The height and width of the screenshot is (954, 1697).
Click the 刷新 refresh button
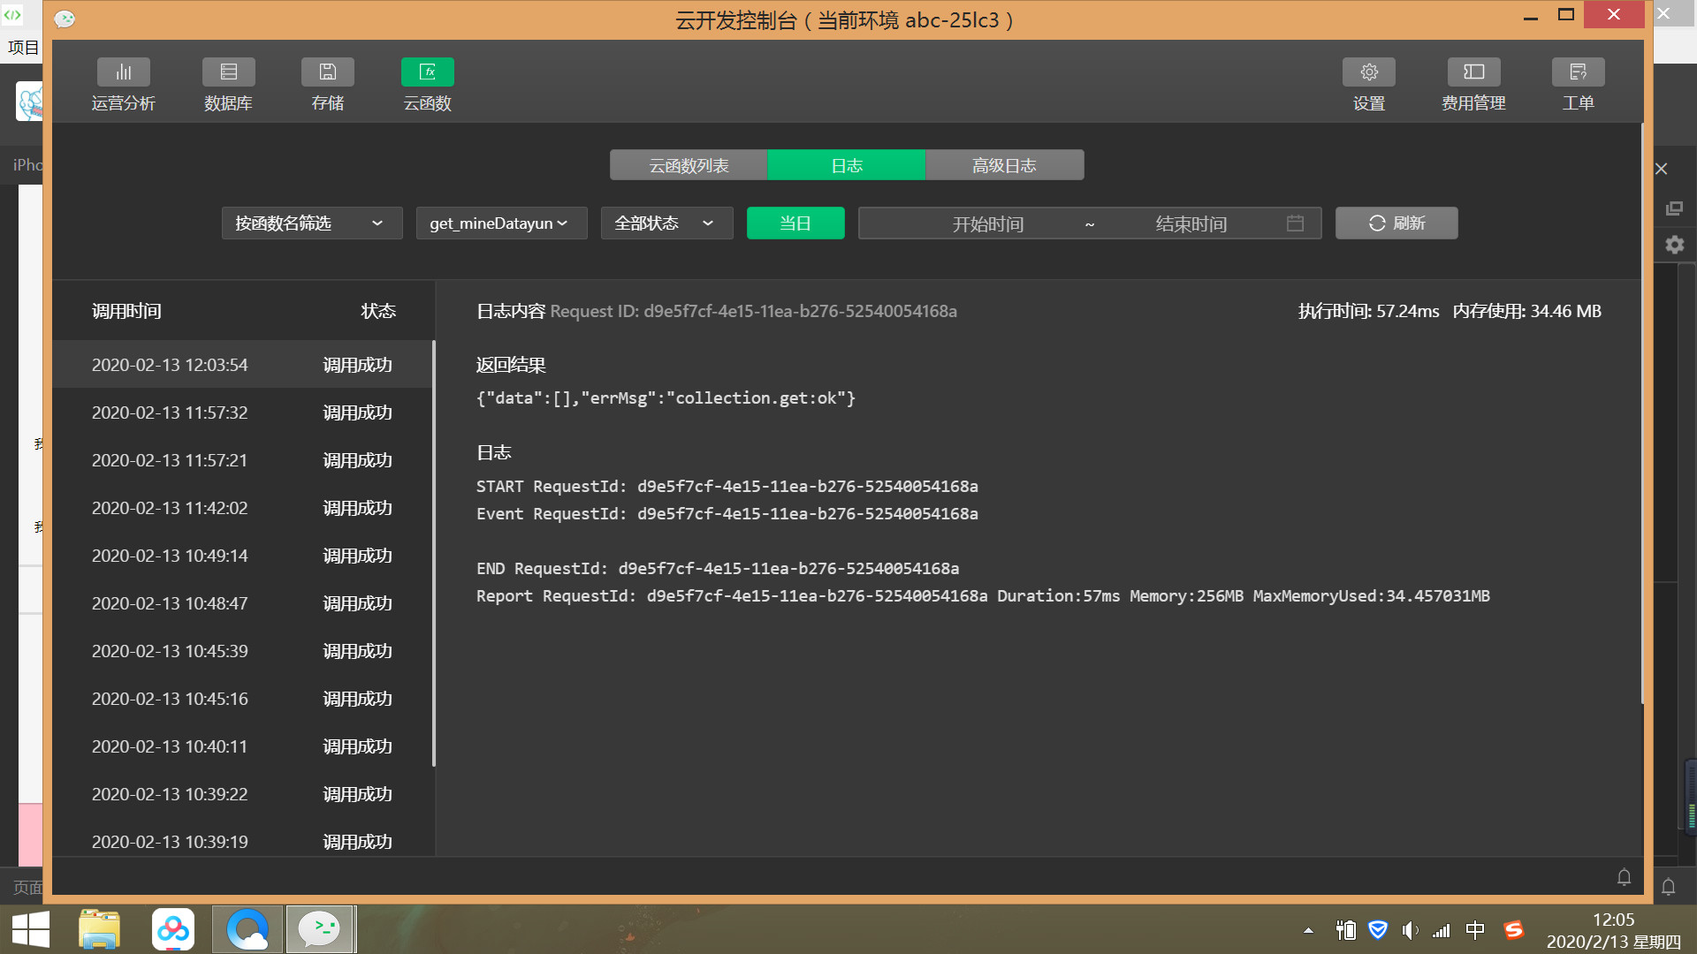[x=1396, y=223]
